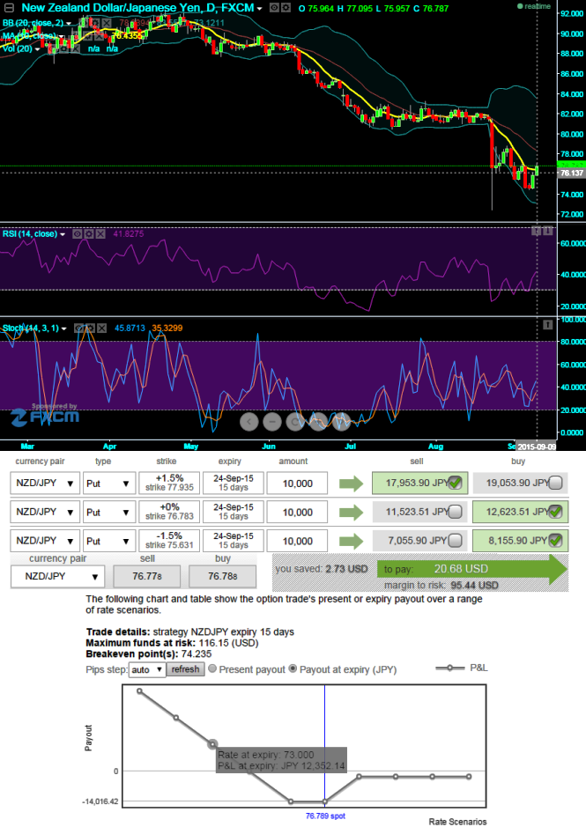Image resolution: width=586 pixels, height=827 pixels.
Task: Toggle sell checkbox for 17,953.90 JPY
Action: point(455,483)
